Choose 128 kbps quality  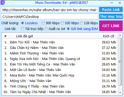click(x=89, y=23)
